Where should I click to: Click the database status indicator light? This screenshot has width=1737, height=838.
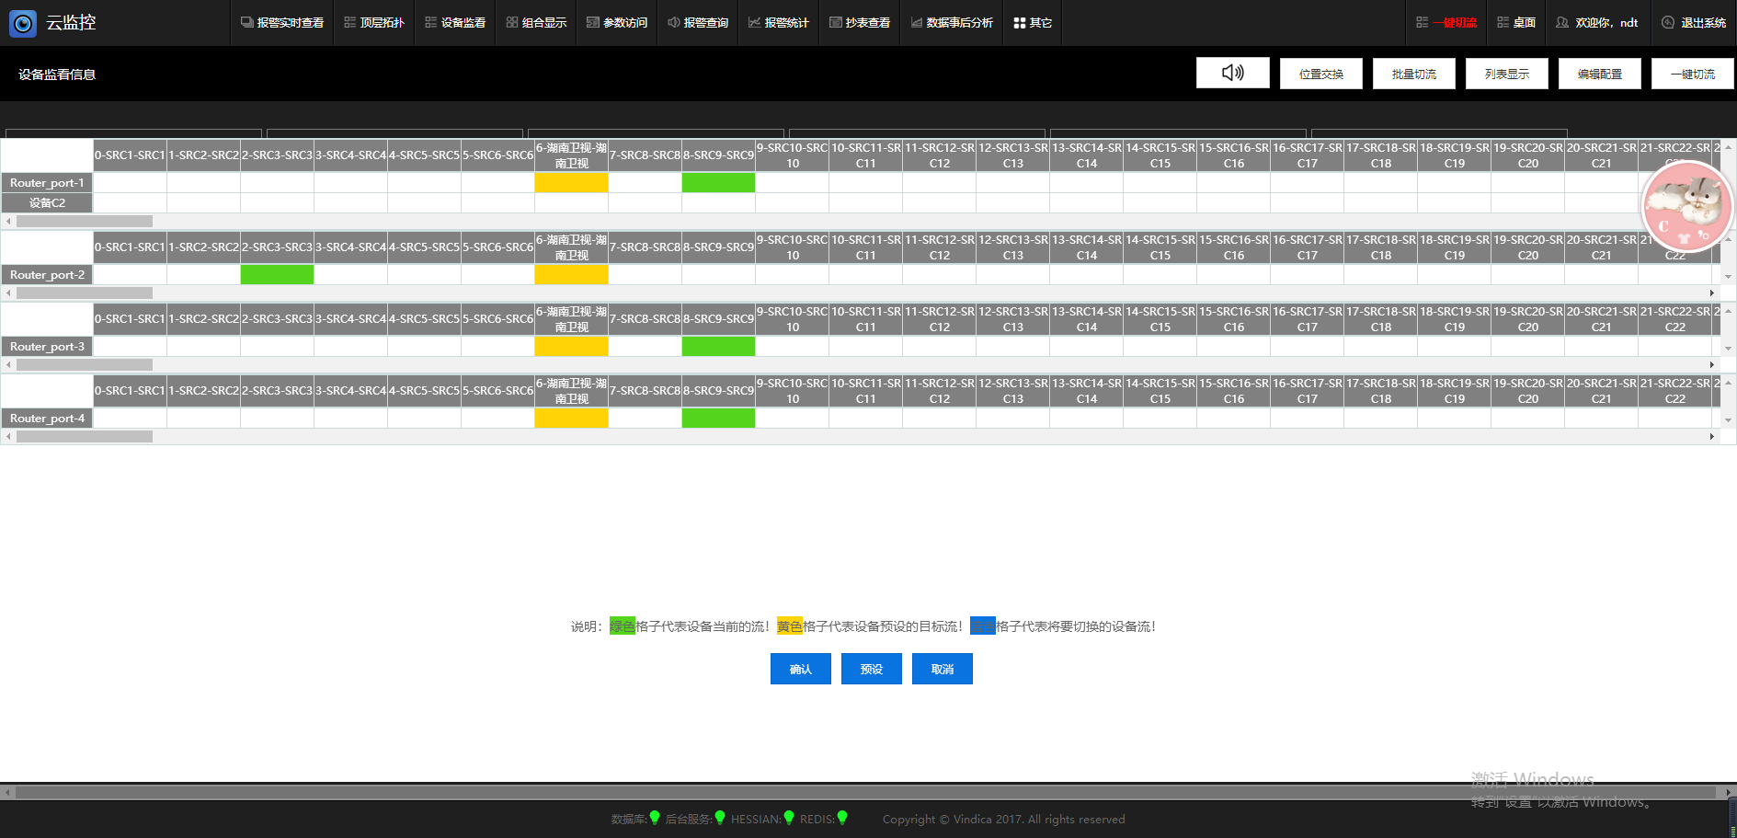(655, 818)
